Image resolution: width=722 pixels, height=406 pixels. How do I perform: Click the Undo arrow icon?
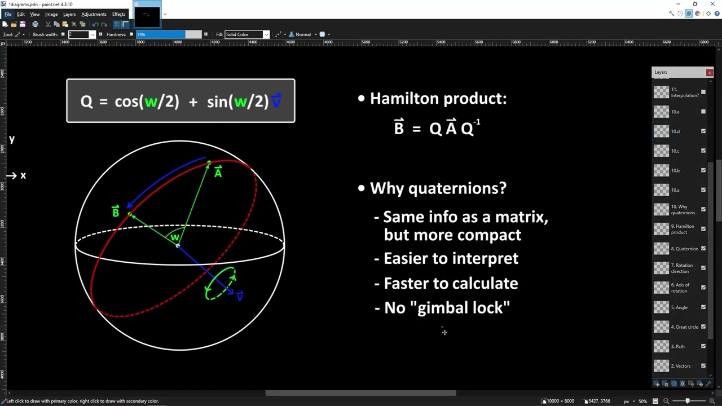(95, 24)
